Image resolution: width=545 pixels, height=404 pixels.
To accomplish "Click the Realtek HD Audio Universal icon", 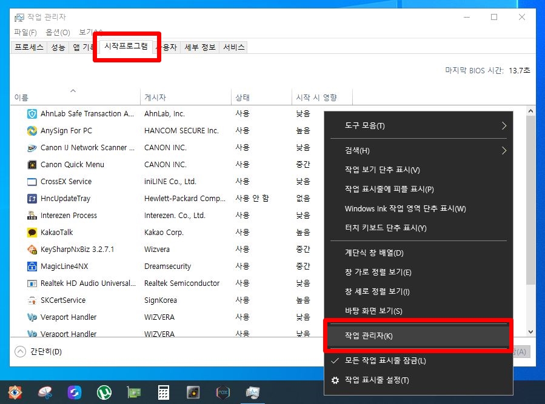I will [x=32, y=283].
